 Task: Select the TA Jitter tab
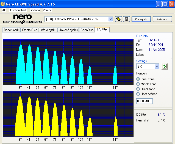(102, 29)
